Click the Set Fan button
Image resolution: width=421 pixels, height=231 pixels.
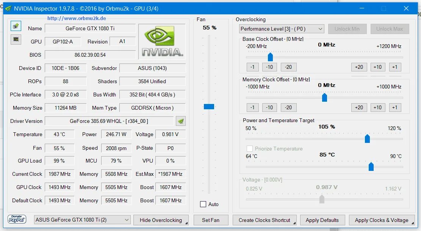[211, 220]
